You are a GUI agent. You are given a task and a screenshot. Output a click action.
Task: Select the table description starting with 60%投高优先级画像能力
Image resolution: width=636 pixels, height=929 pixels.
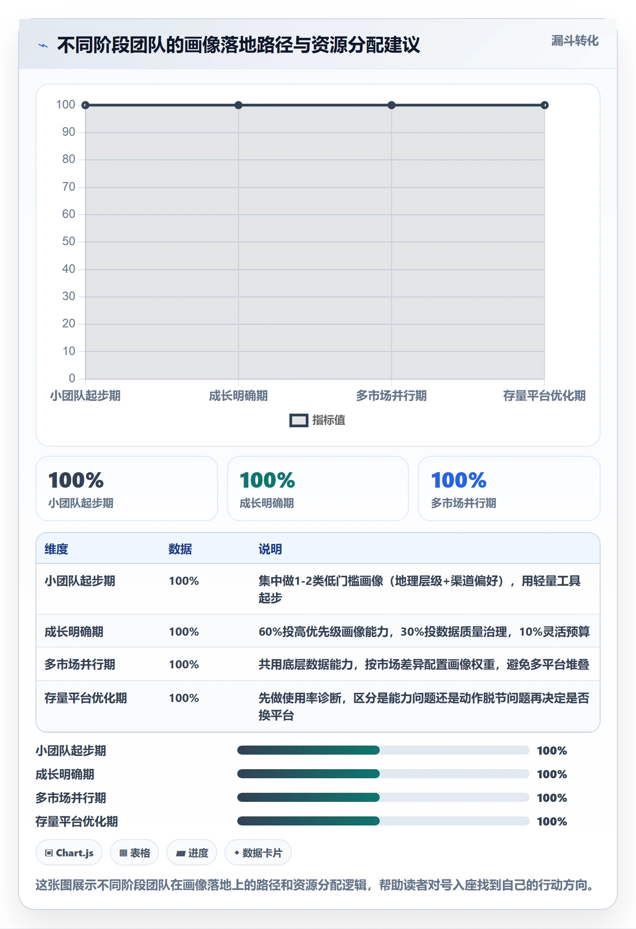pyautogui.click(x=424, y=632)
